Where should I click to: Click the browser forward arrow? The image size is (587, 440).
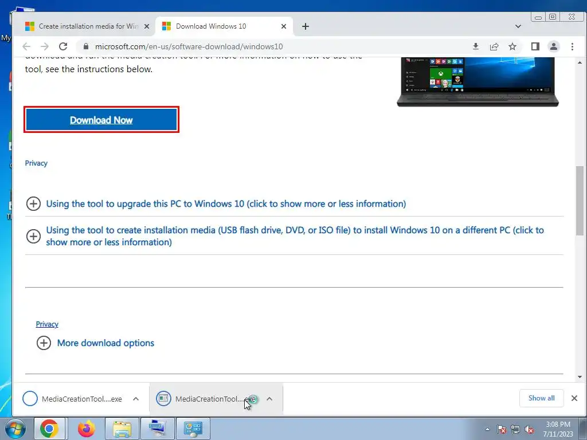45,46
